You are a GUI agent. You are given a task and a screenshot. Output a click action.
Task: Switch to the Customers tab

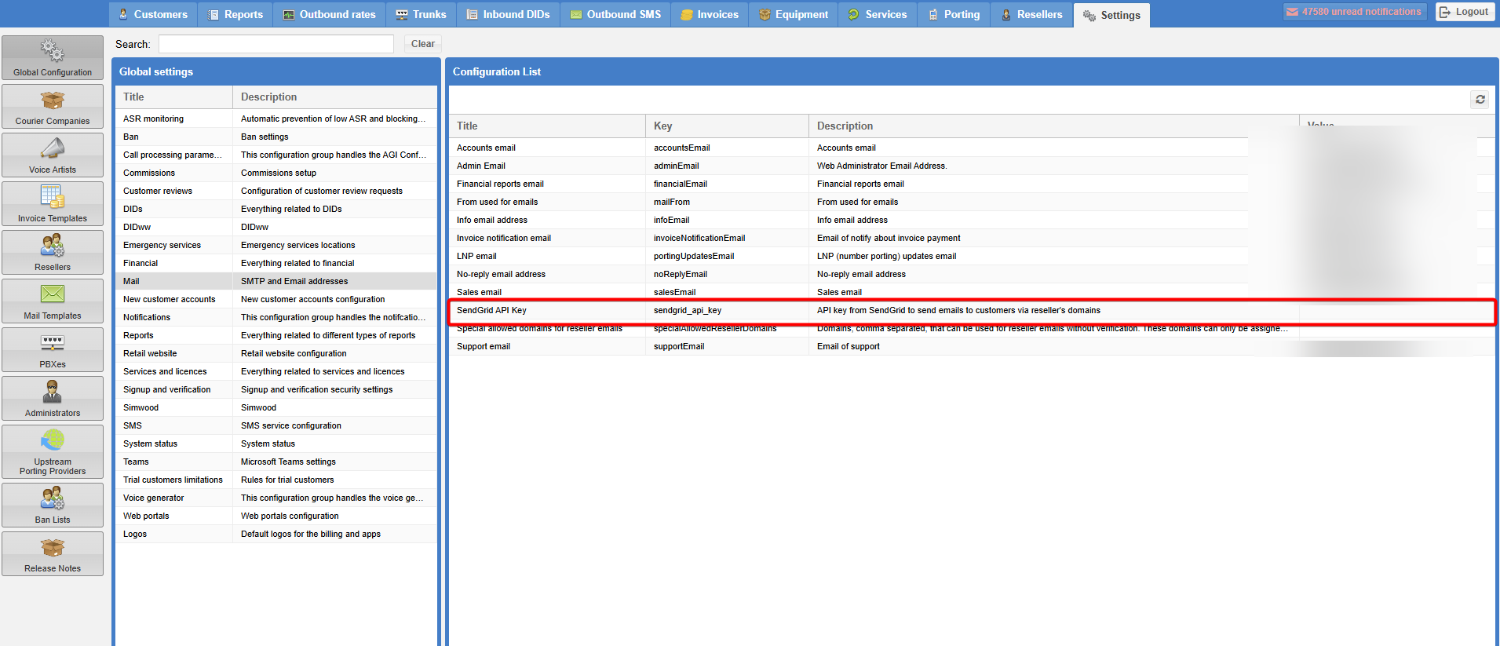tap(153, 14)
